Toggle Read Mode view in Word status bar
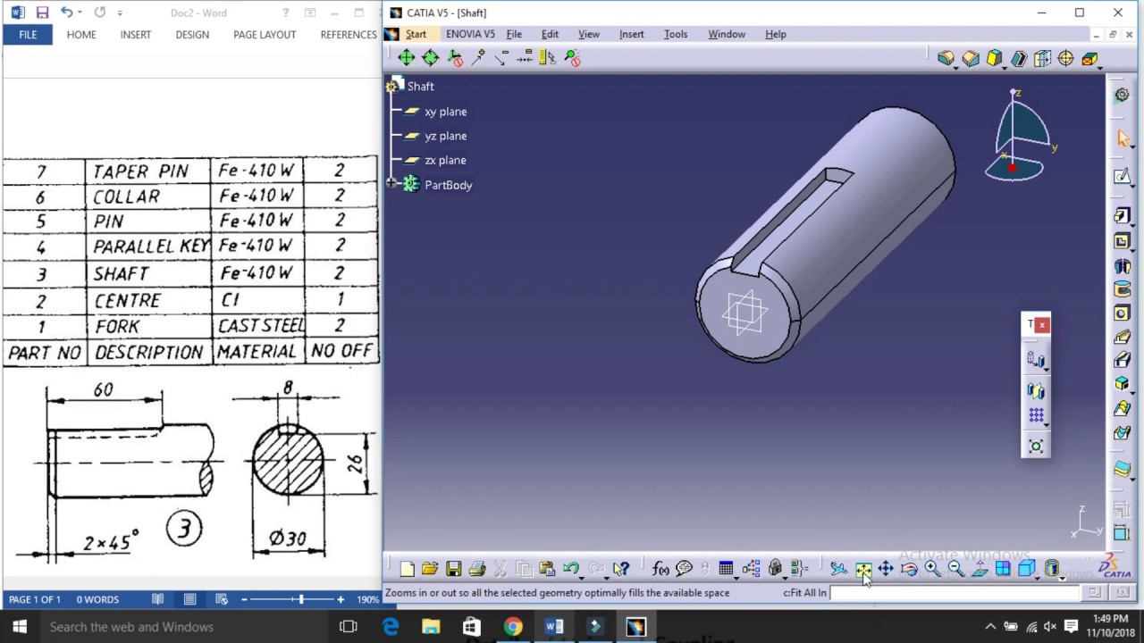1144x643 pixels. tap(157, 599)
